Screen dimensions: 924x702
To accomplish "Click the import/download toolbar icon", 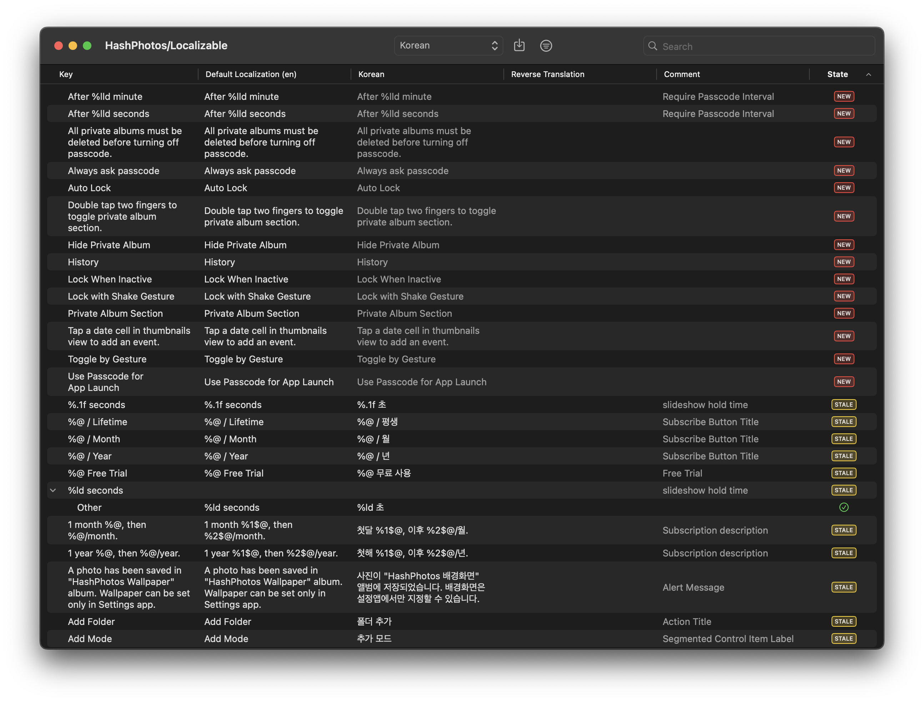I will click(x=519, y=45).
